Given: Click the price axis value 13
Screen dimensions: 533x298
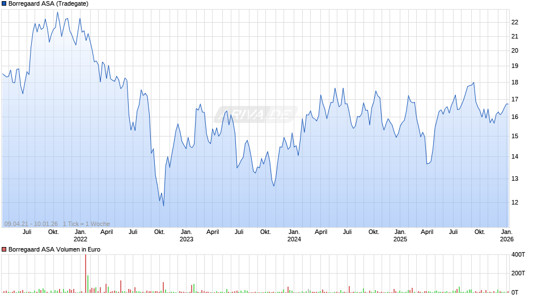Looking at the screenshot, I should 515,178.
